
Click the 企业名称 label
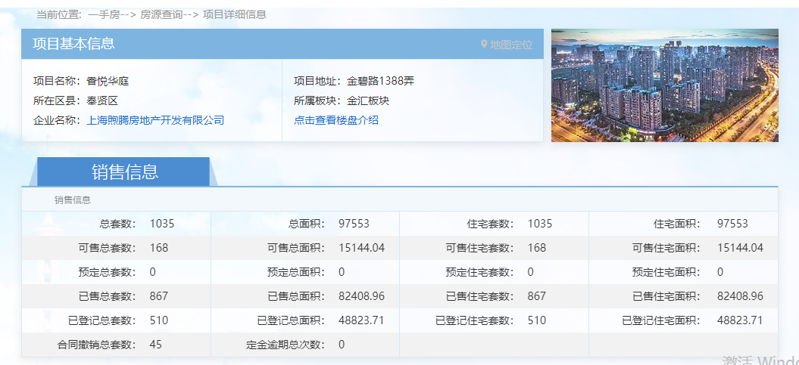point(57,120)
